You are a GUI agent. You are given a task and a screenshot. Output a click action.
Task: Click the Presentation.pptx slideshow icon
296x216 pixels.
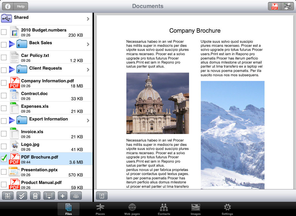[14, 171]
